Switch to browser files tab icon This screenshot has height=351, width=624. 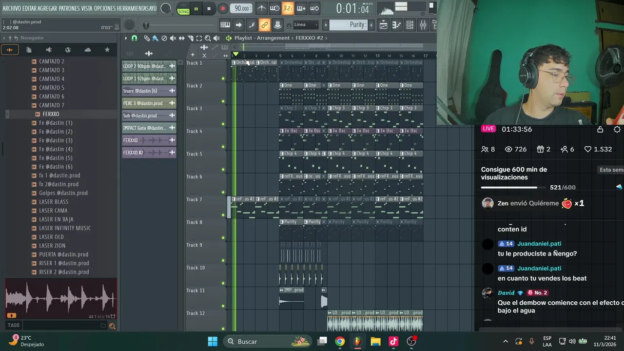coord(29,50)
